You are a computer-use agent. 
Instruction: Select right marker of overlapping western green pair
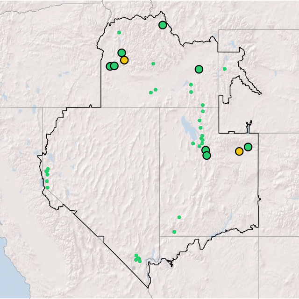click(x=114, y=66)
